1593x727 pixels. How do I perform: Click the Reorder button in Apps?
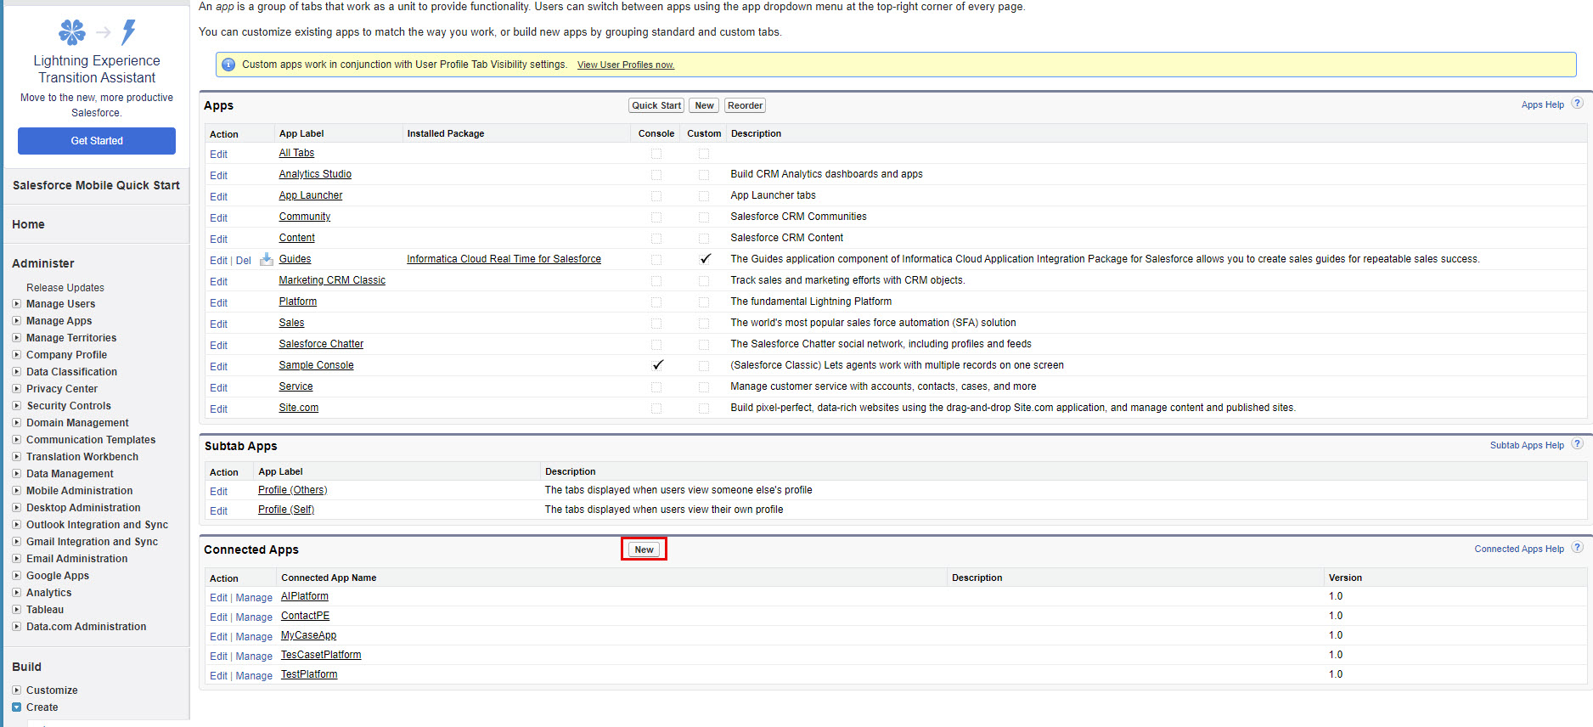point(745,105)
